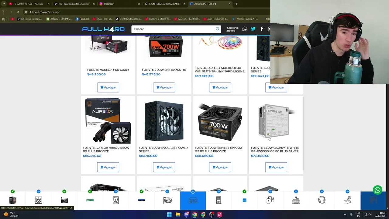Add FUENTE 600W EVOLABS with Agregar
The image size is (389, 219).
[164, 167]
